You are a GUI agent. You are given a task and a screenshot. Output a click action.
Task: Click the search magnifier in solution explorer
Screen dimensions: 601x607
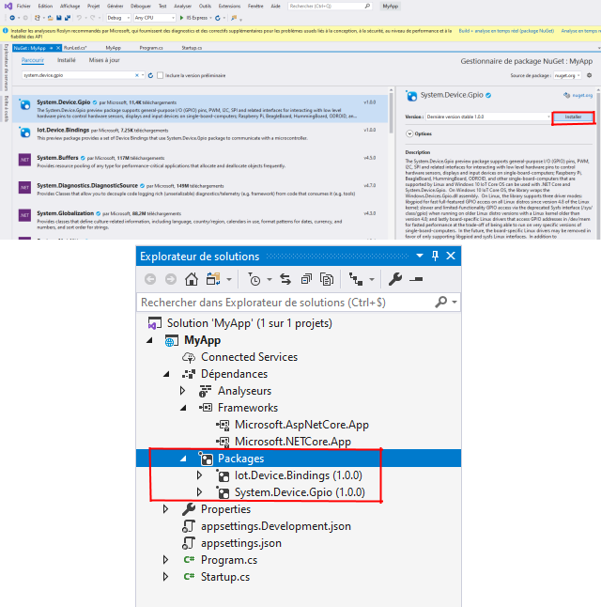coord(440,303)
